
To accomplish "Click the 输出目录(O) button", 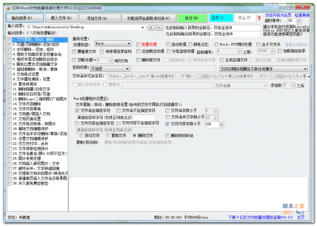I will 25,18.
